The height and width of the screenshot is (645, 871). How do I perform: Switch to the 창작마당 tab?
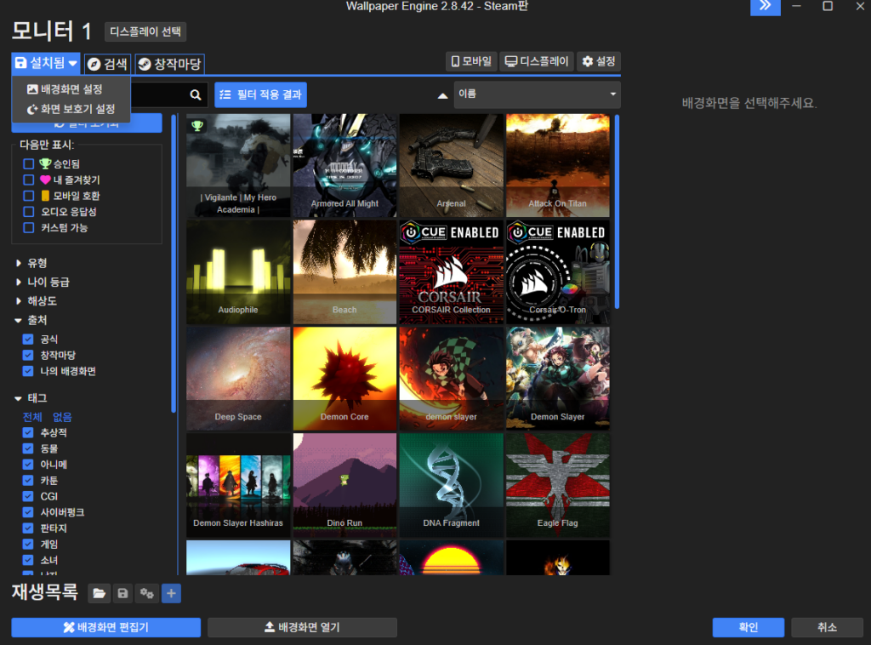170,64
